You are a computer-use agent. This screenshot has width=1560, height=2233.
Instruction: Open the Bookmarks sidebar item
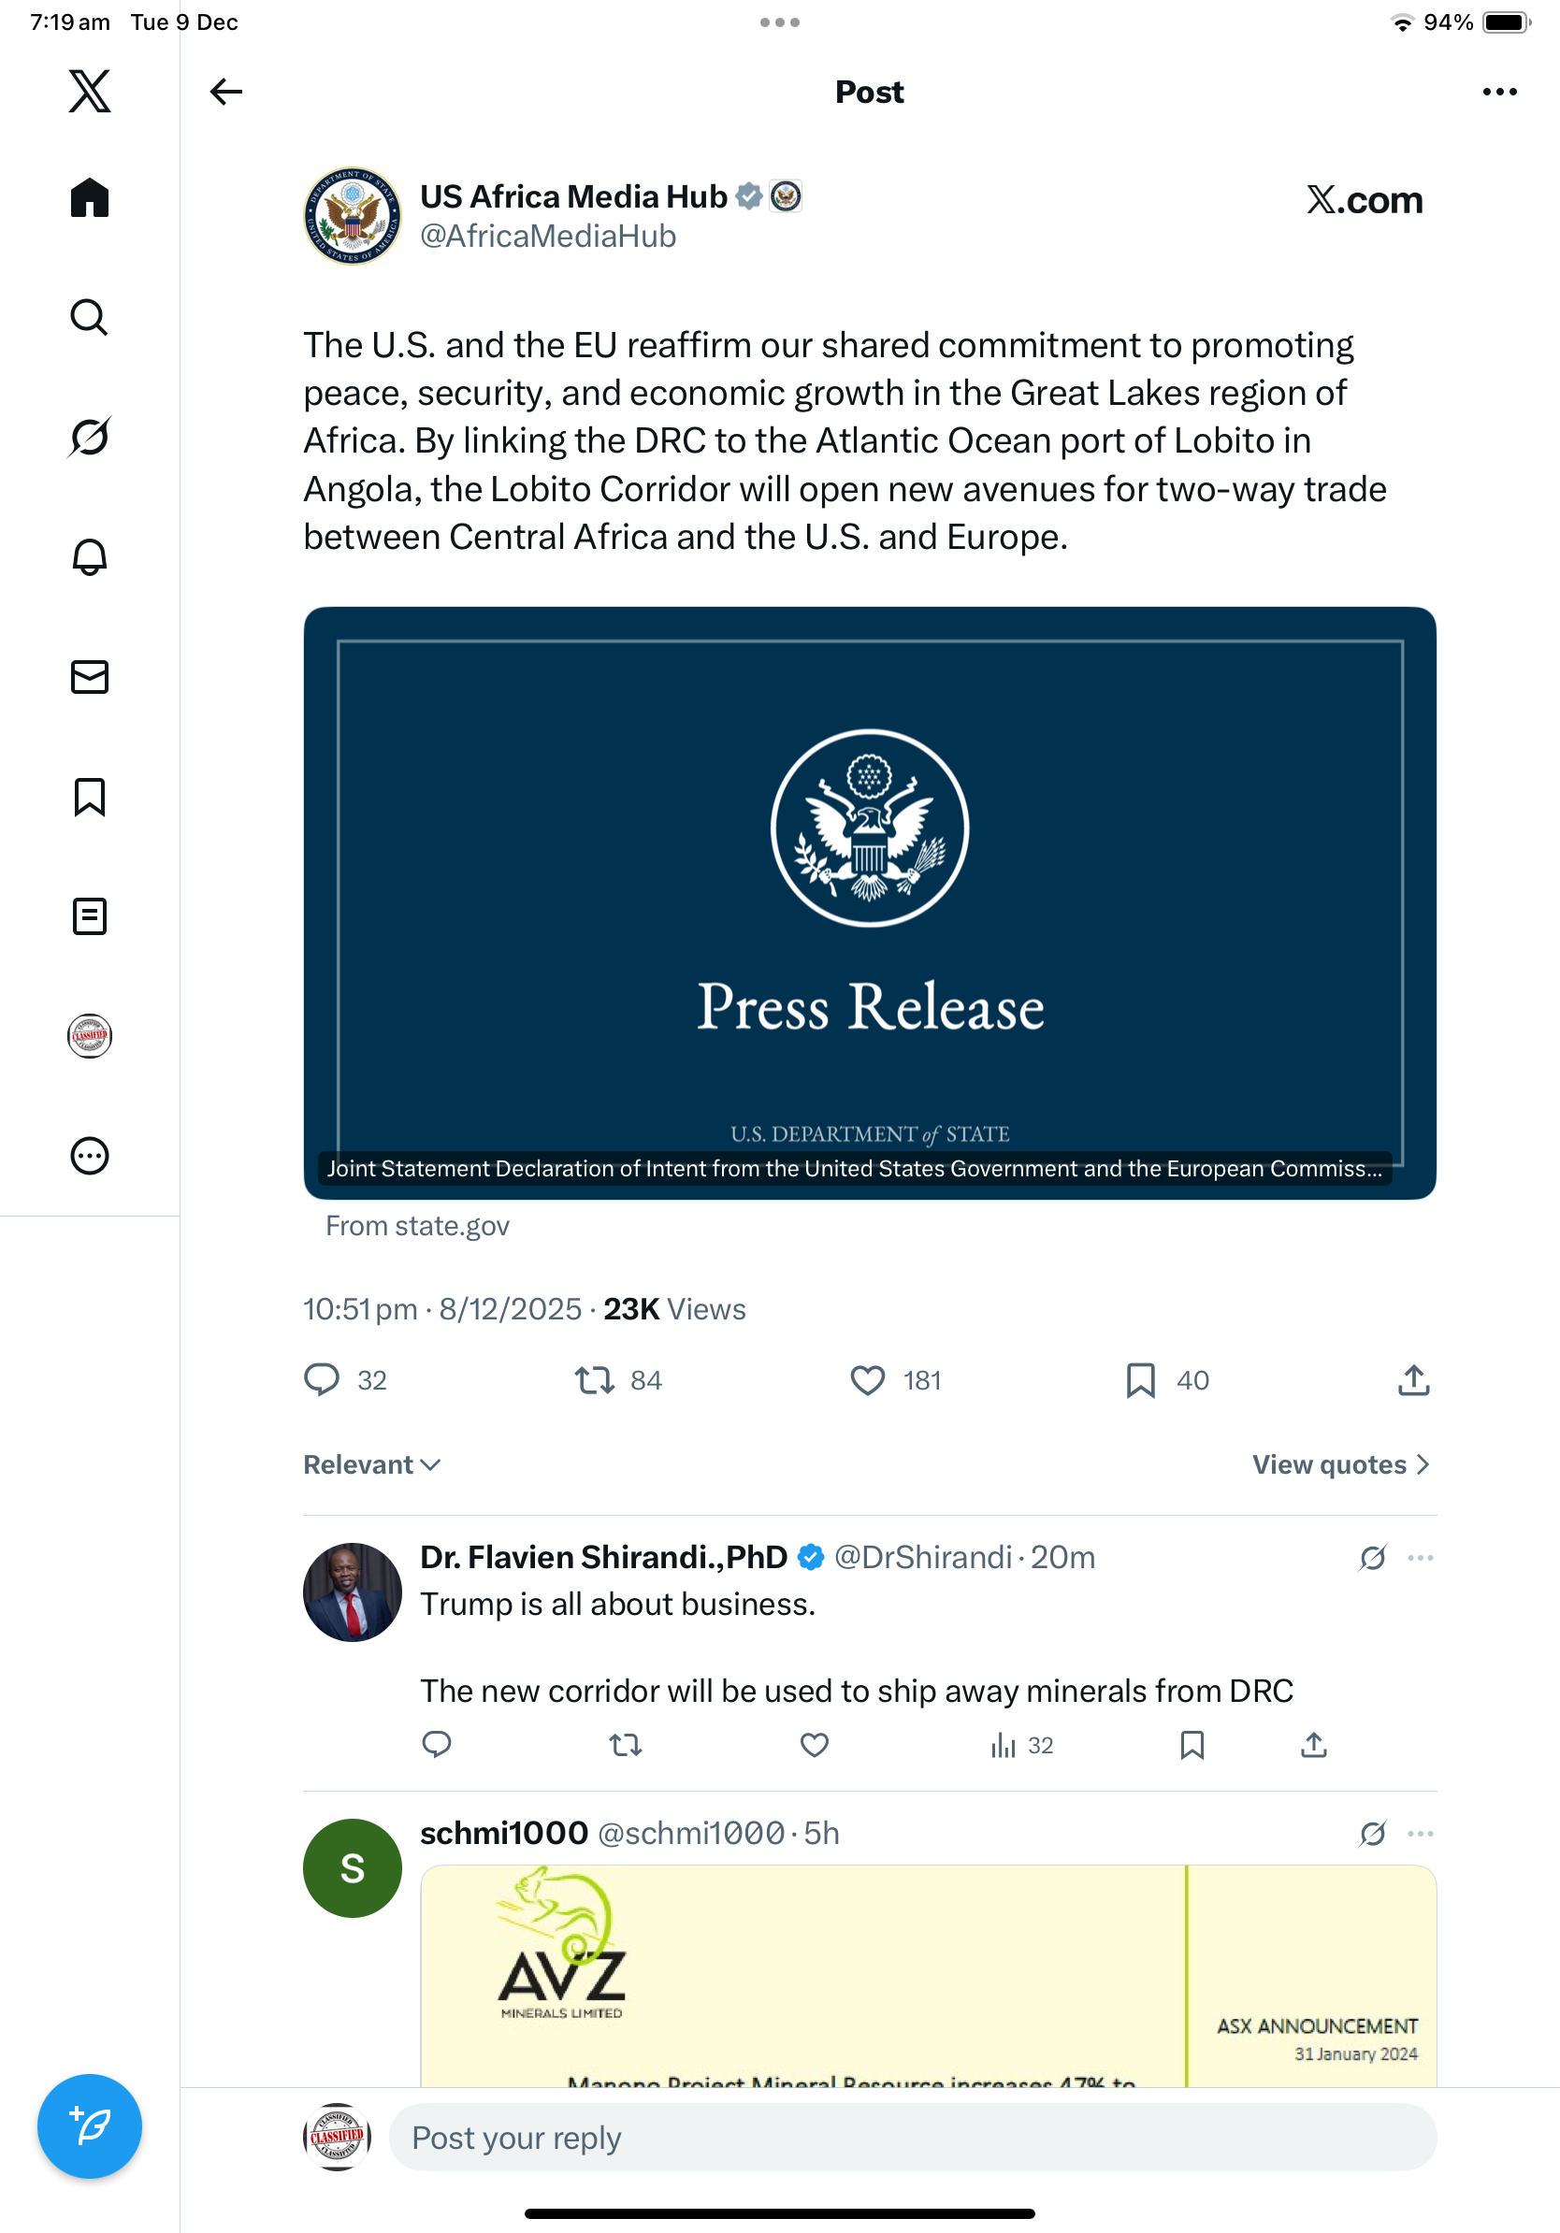(90, 797)
